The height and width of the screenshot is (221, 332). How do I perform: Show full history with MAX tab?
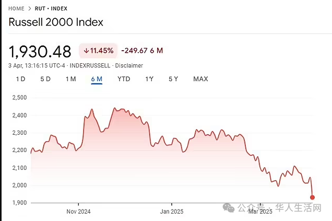pos(200,79)
